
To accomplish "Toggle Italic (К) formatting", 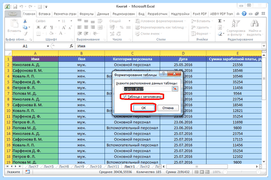I will tap(45, 27).
